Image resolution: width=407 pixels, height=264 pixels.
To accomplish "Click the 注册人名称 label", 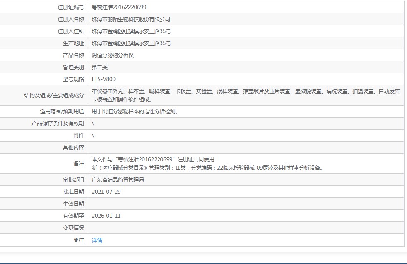I will click(71, 19).
